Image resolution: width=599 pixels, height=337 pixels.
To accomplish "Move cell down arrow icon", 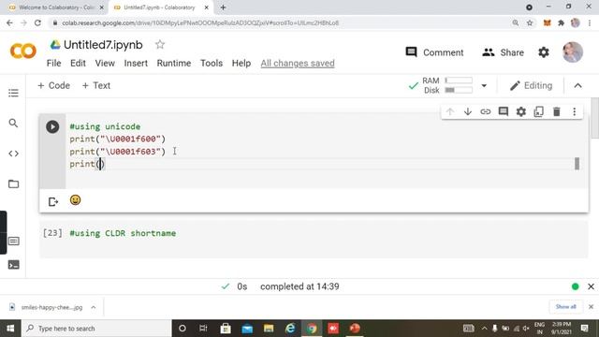I will coord(468,111).
